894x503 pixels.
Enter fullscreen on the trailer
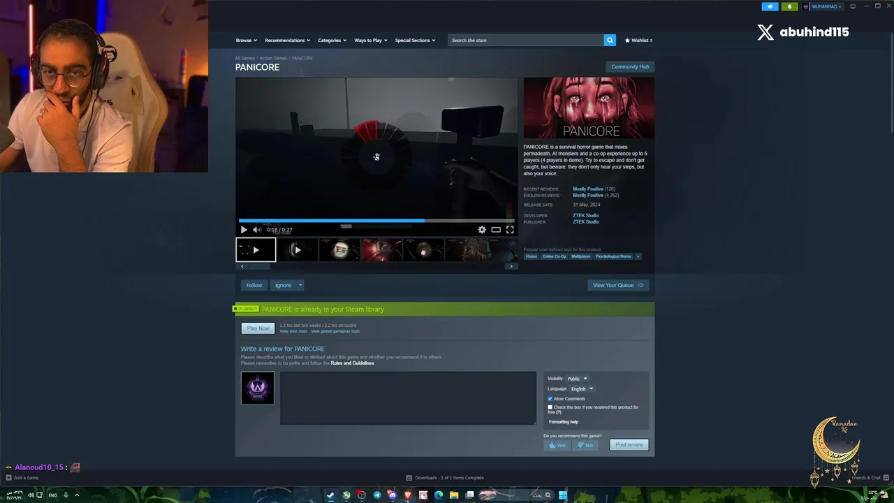click(510, 229)
